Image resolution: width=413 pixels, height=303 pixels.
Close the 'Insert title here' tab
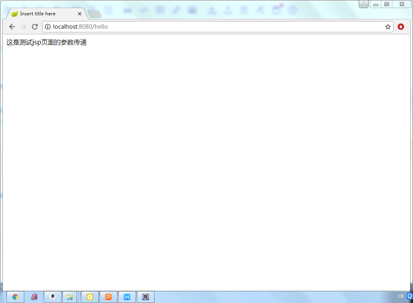80,14
